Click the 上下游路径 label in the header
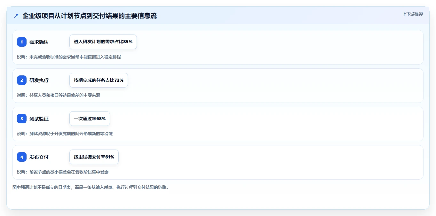Screen dimensions: 436x216 pyautogui.click(x=412, y=14)
